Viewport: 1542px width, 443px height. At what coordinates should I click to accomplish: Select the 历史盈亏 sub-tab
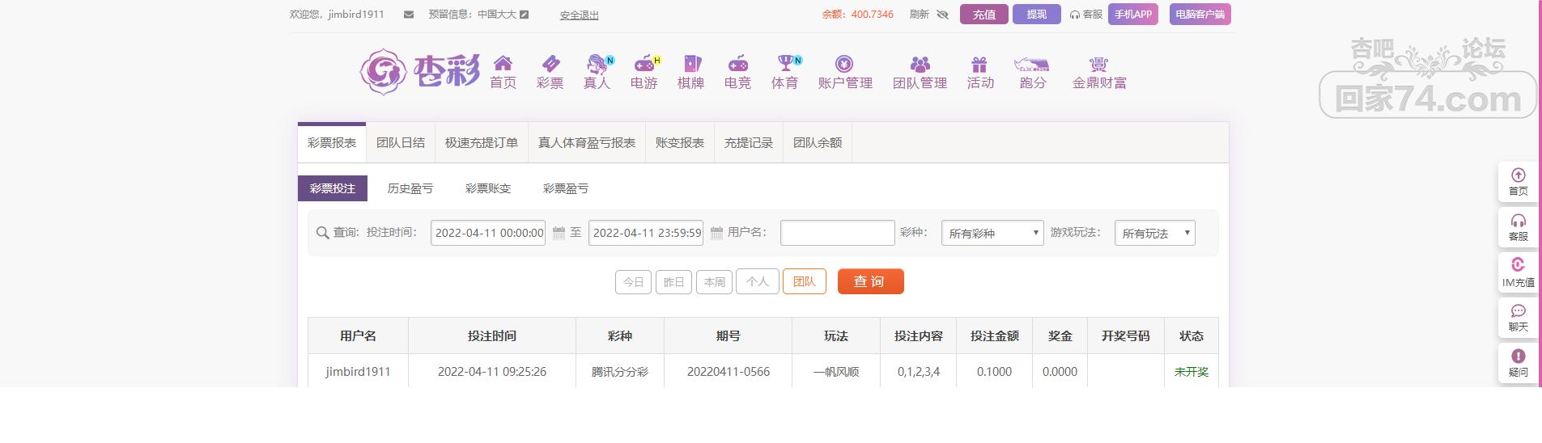pyautogui.click(x=410, y=188)
